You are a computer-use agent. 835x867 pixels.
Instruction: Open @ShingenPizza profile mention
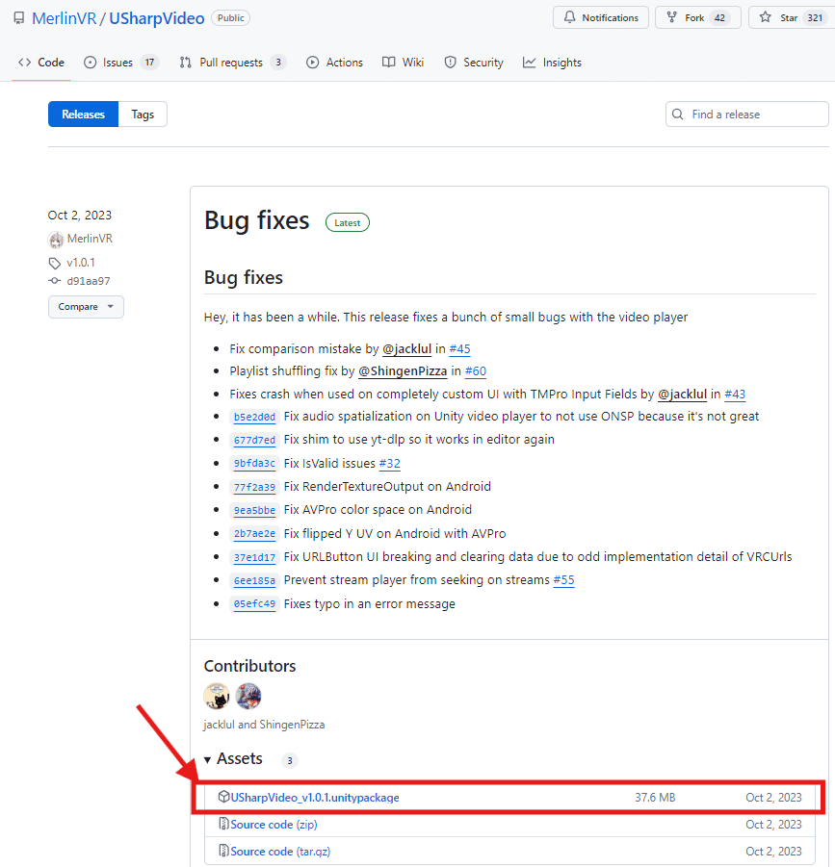coord(403,371)
